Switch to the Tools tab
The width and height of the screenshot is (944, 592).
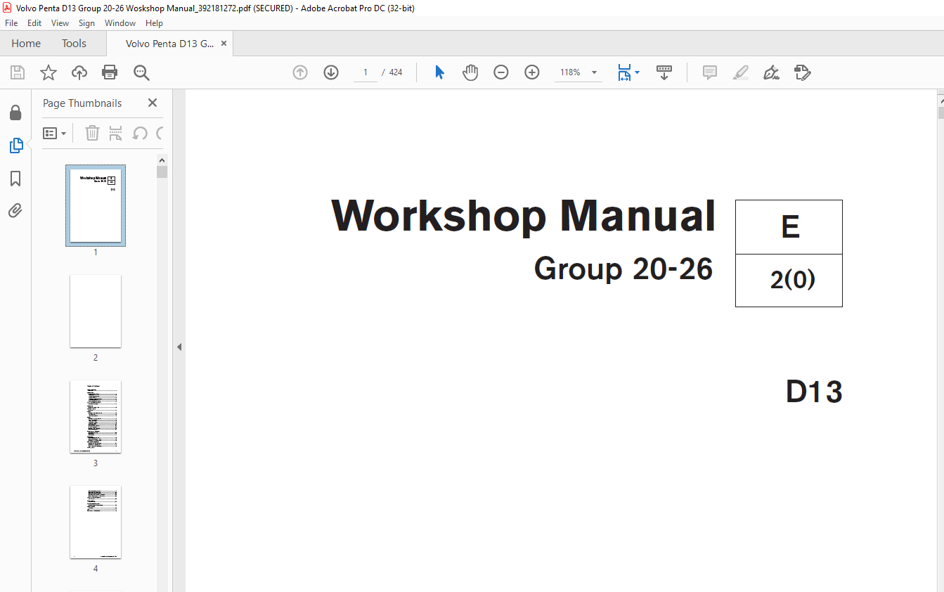coord(74,44)
